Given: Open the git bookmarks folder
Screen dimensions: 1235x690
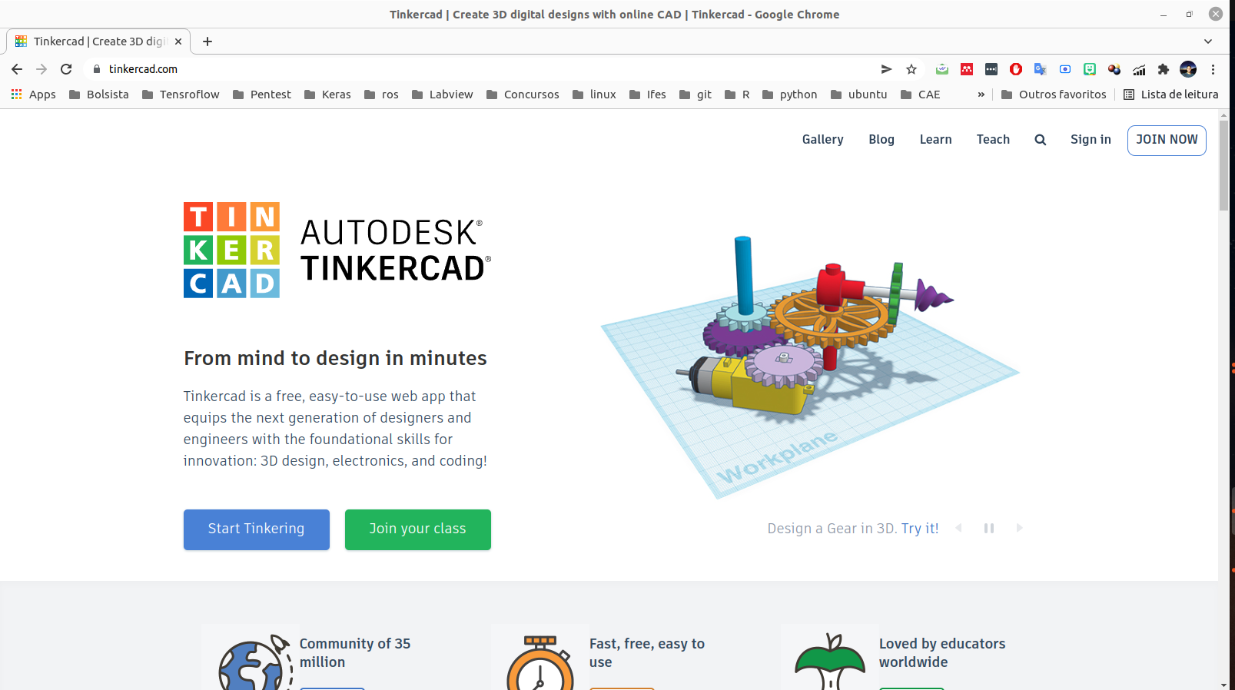Looking at the screenshot, I should point(696,95).
